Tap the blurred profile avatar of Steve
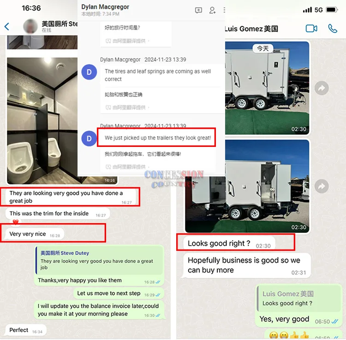The width and height of the screenshot is (346, 340). [30, 26]
